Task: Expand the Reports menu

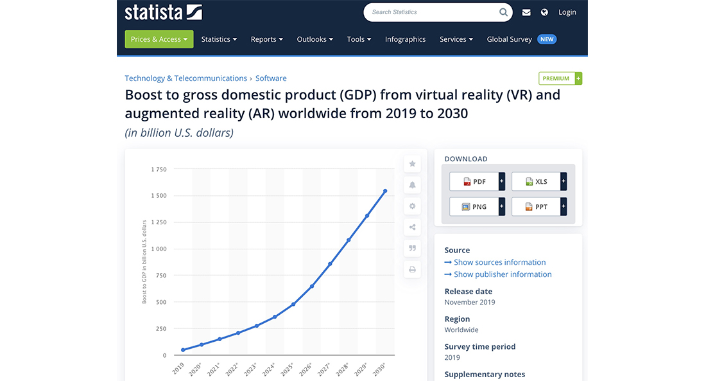Action: click(267, 39)
